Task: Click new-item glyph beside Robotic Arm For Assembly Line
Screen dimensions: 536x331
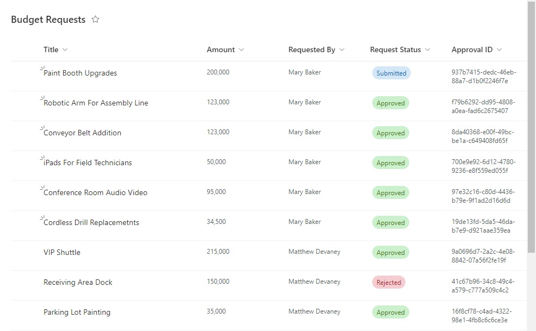Action: 42,98
